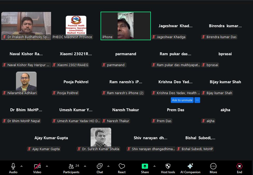
Task: Expand the participants options chevron
Action: coord(85,166)
